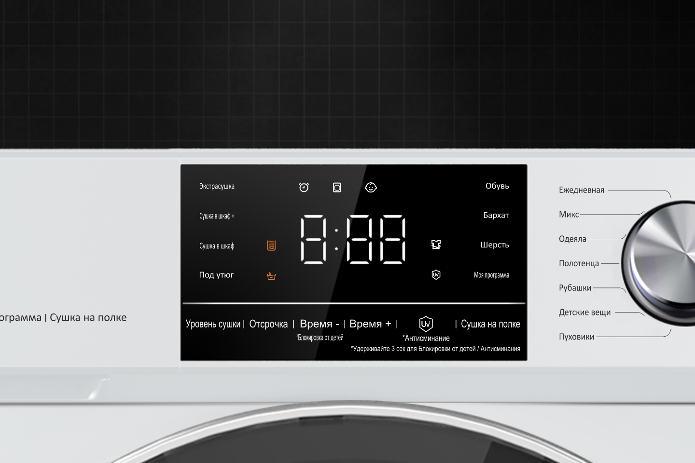Select the Сушка в шкаф + level
This screenshot has height=463, width=695.
(217, 216)
